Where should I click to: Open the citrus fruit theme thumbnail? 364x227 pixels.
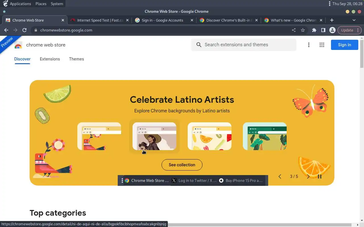pyautogui.click(x=210, y=136)
